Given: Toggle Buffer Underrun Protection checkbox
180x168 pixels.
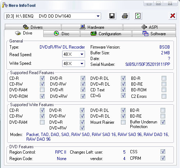Looking at the screenshot, I should (163, 122).
